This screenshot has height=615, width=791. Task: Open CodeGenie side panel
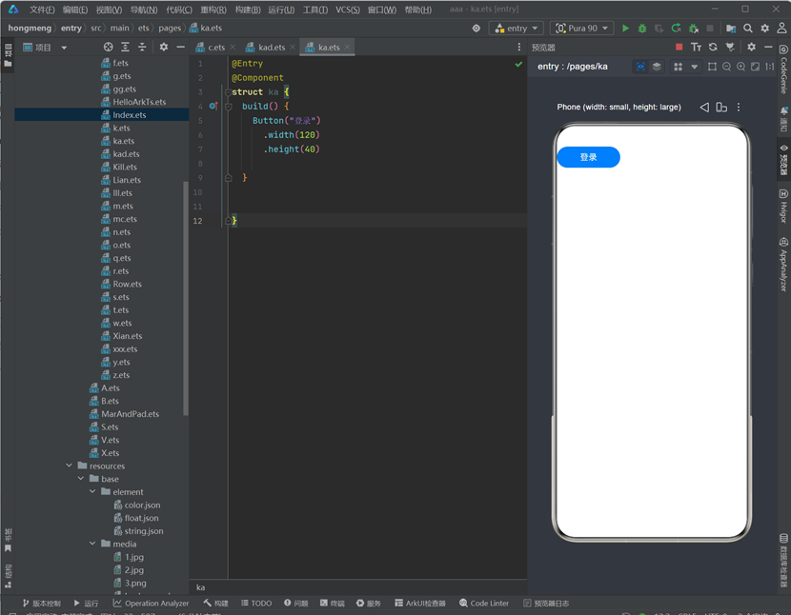(783, 69)
